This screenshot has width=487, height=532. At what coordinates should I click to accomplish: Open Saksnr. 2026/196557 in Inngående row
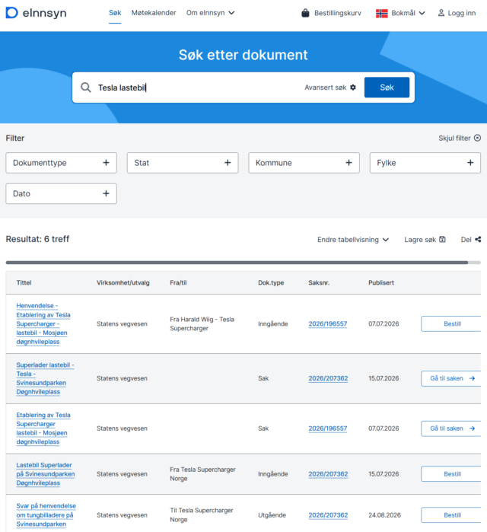pos(328,323)
